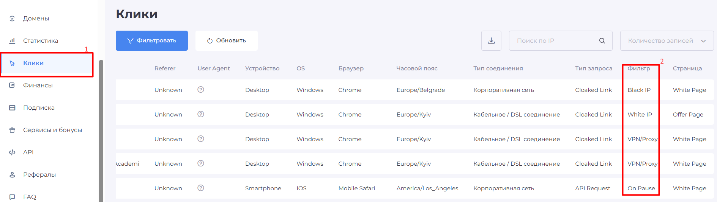
Task: Open the Клики menu item
Action: click(x=33, y=63)
